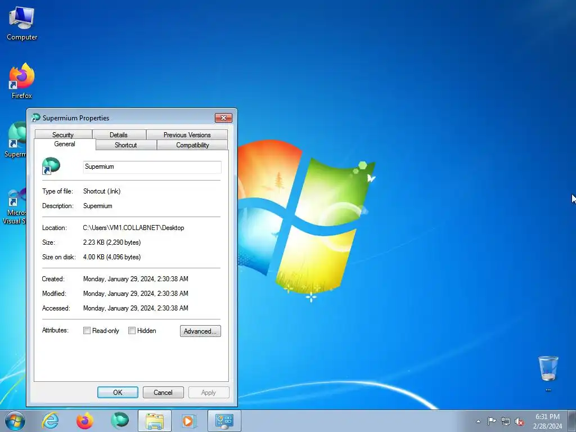Open Windows Explorer from taskbar
This screenshot has height=432, width=576.
pyautogui.click(x=155, y=421)
